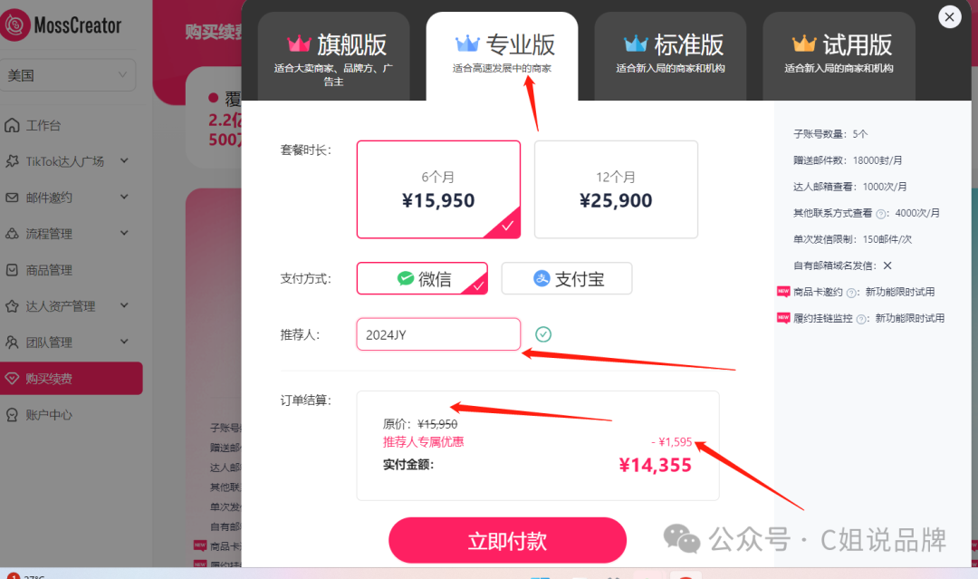Switch to the 旗舰版 plan tab

[333, 57]
